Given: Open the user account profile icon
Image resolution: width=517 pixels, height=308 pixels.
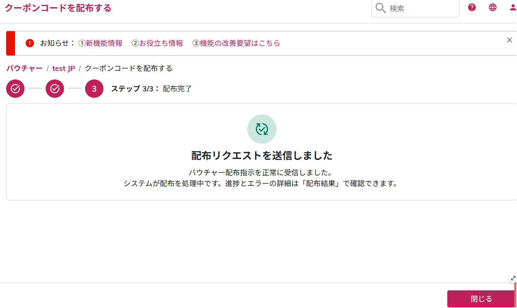Looking at the screenshot, I should click(513, 7).
